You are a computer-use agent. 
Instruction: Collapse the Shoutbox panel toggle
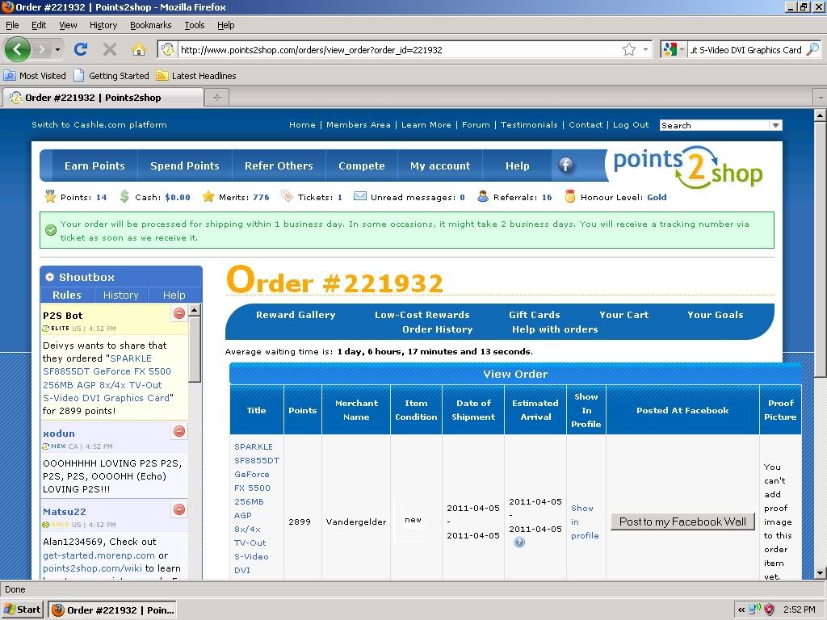[49, 277]
